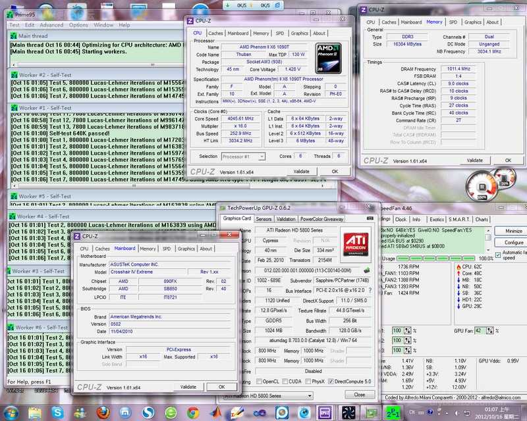The width and height of the screenshot is (527, 421).
Task: Switch to the CPU-Z taskbar button
Action: pos(325,412)
